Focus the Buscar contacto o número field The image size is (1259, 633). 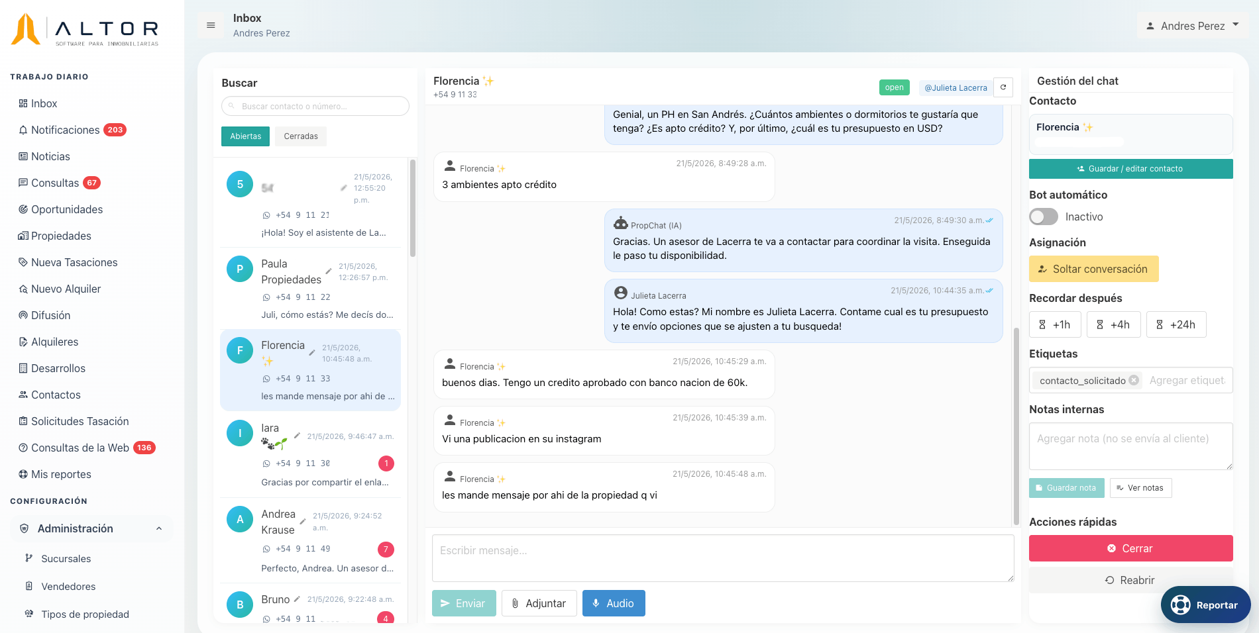pyautogui.click(x=315, y=106)
